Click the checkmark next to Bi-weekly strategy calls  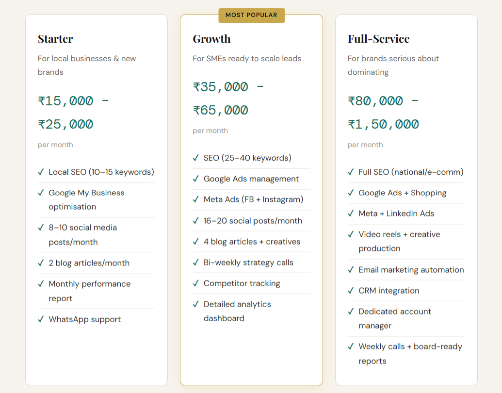[x=196, y=262]
